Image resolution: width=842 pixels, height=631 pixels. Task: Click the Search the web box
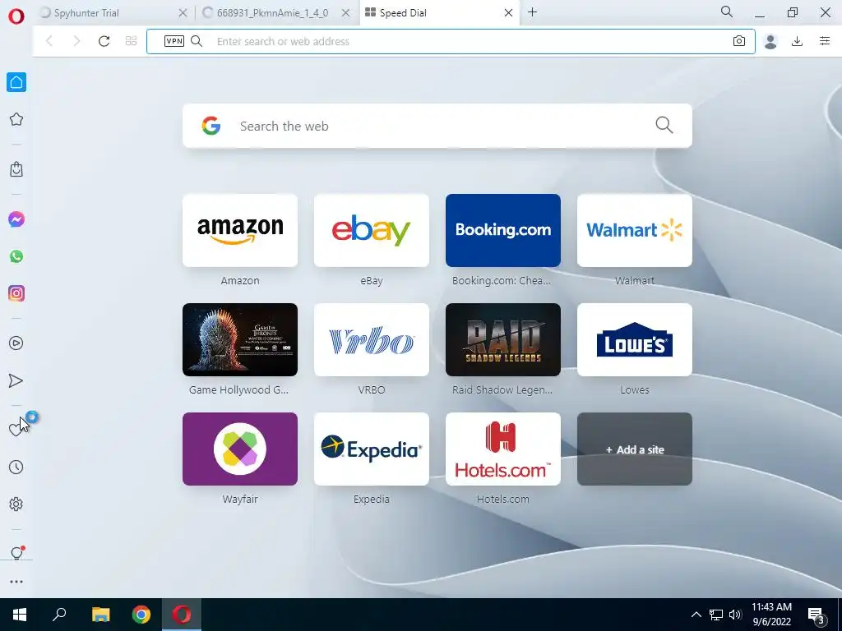pyautogui.click(x=437, y=126)
